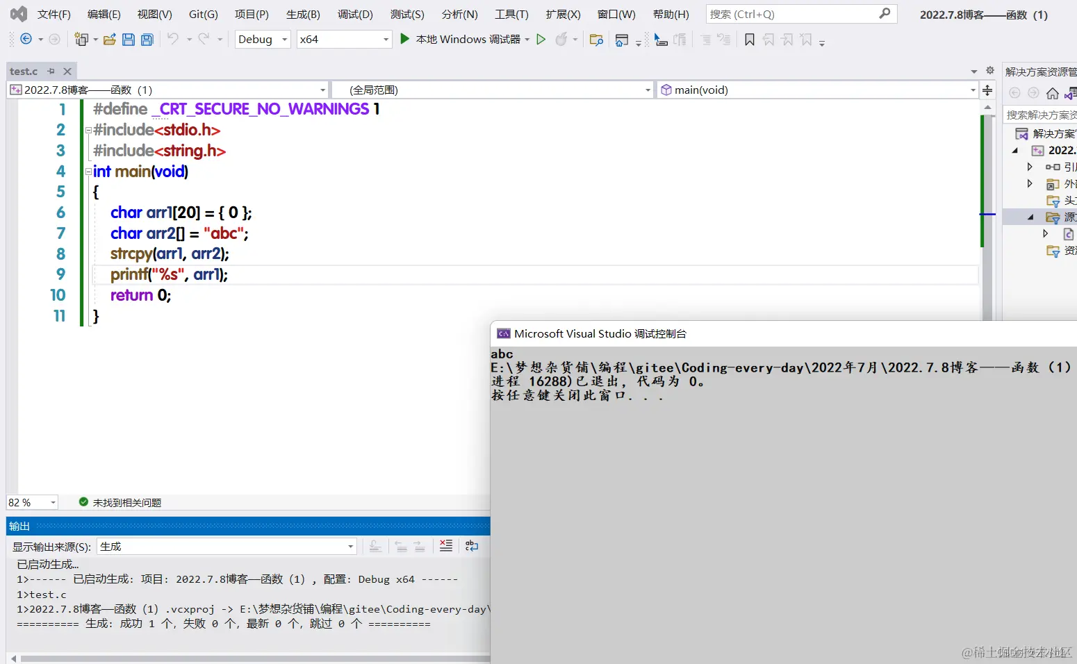The width and height of the screenshot is (1077, 664).
Task: Open the active documents list dropdown arrow
Action: [974, 71]
